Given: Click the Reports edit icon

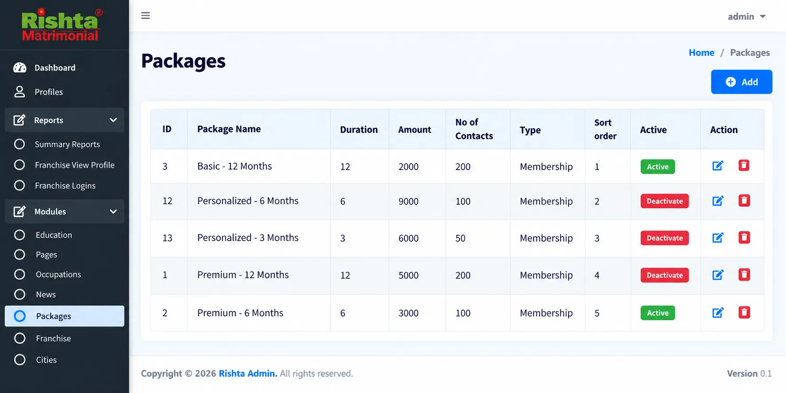Looking at the screenshot, I should [x=19, y=120].
